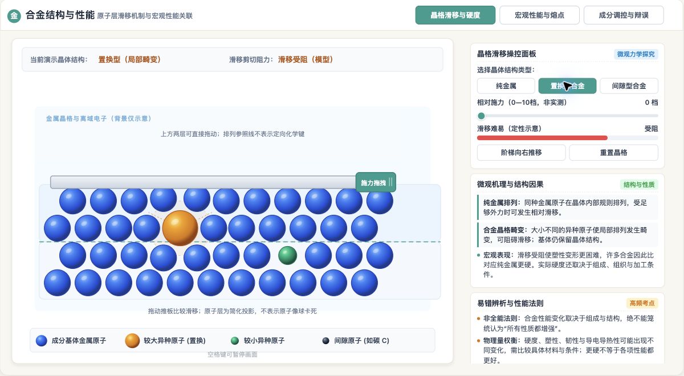
Task: Click the 相对施力 slider handle
Action: tap(481, 116)
